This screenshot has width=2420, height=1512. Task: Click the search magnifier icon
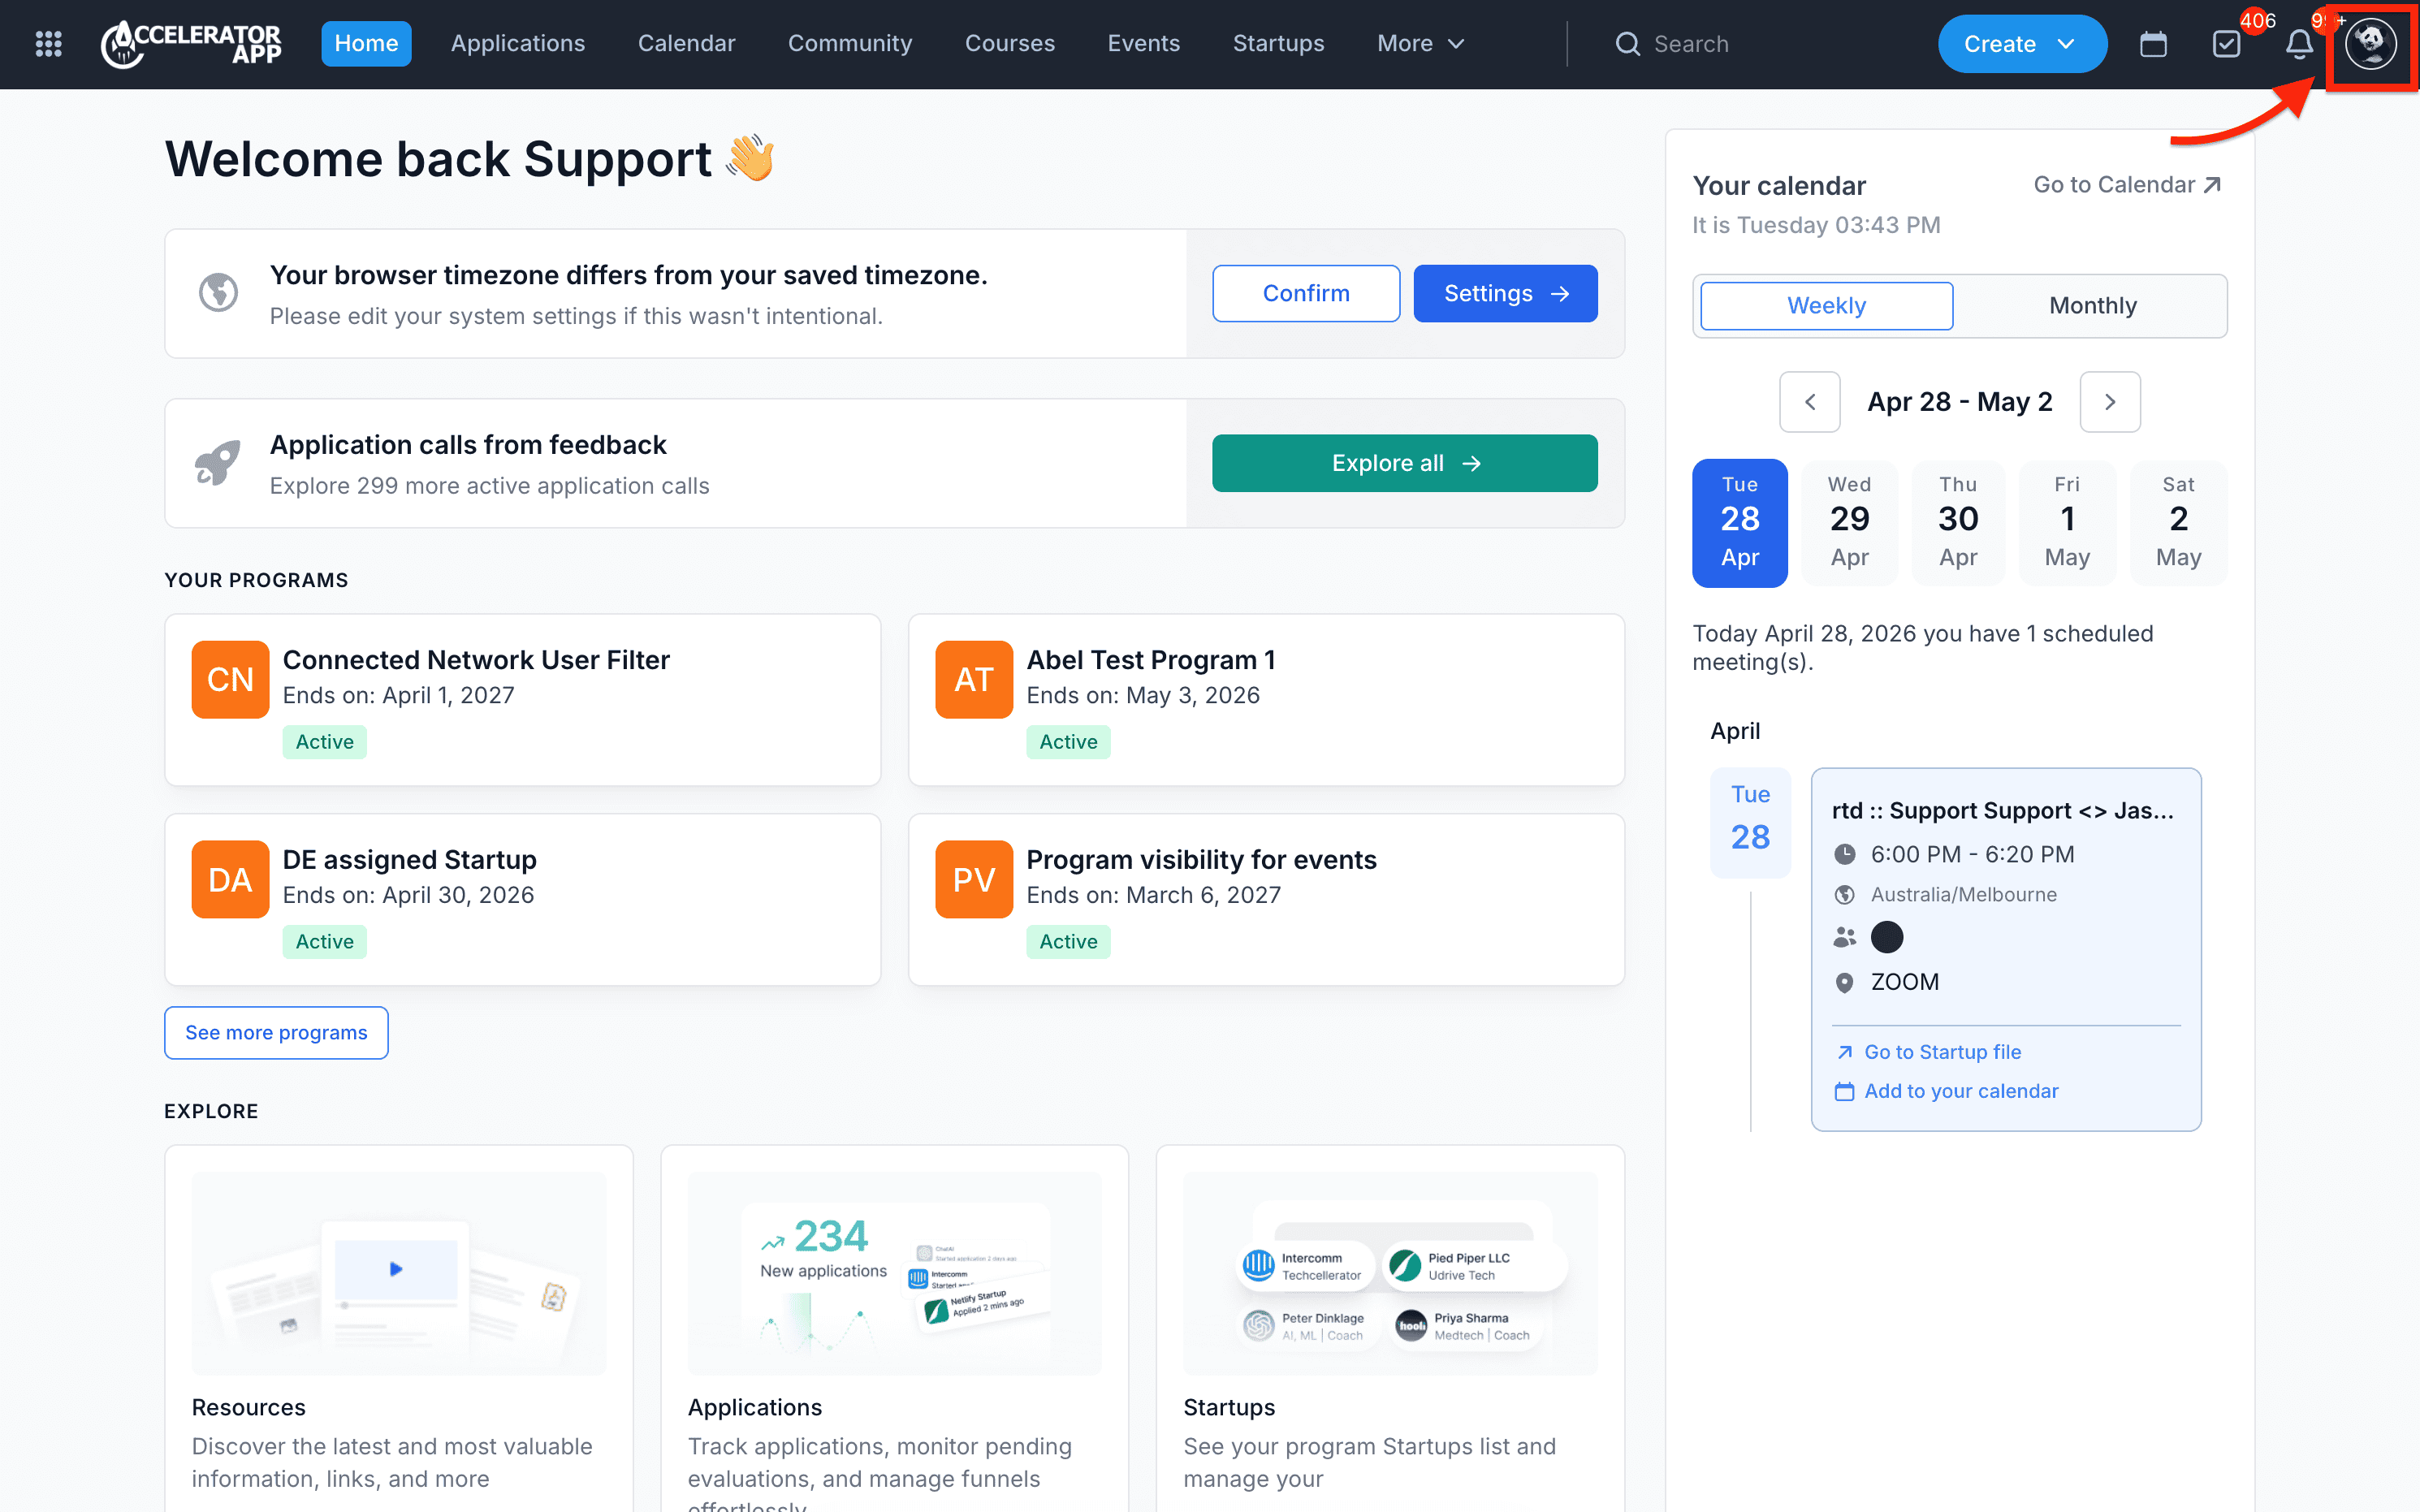tap(1627, 44)
